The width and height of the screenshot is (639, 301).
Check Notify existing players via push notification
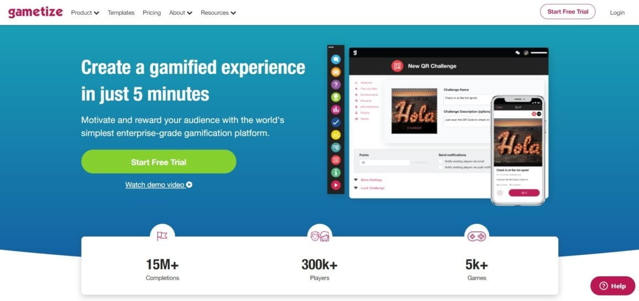pyautogui.click(x=441, y=167)
